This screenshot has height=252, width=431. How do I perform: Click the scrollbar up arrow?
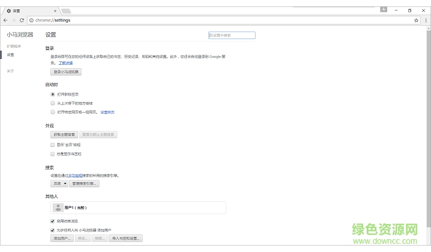coord(429,28)
